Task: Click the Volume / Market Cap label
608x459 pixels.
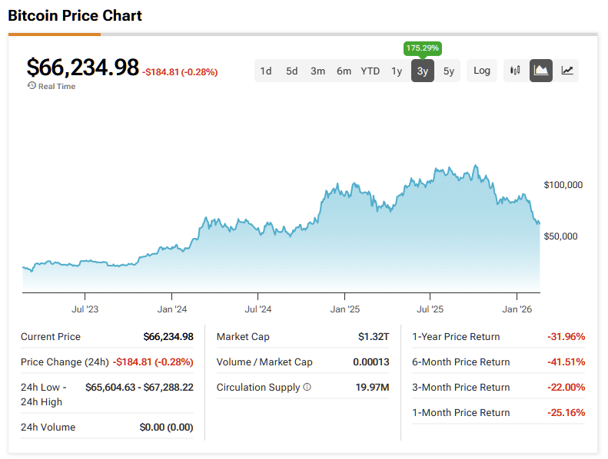Action: click(264, 362)
